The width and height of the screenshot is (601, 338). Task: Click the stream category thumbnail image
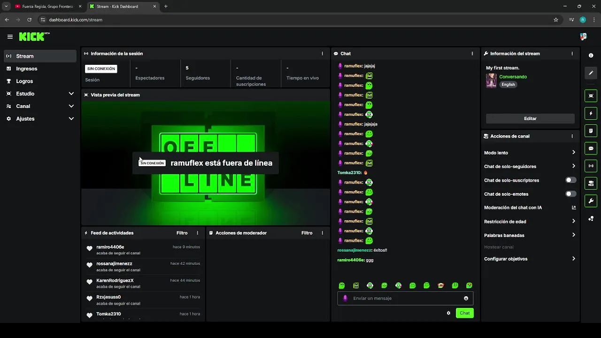tap(491, 80)
